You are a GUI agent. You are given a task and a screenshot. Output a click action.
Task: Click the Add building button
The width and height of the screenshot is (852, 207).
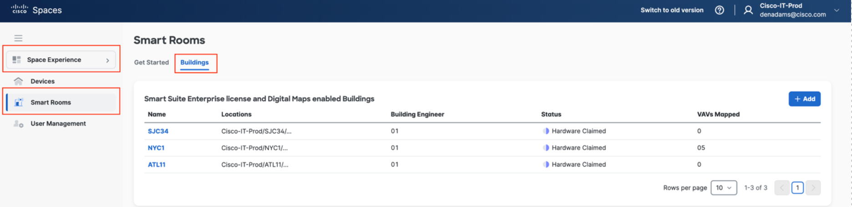804,99
